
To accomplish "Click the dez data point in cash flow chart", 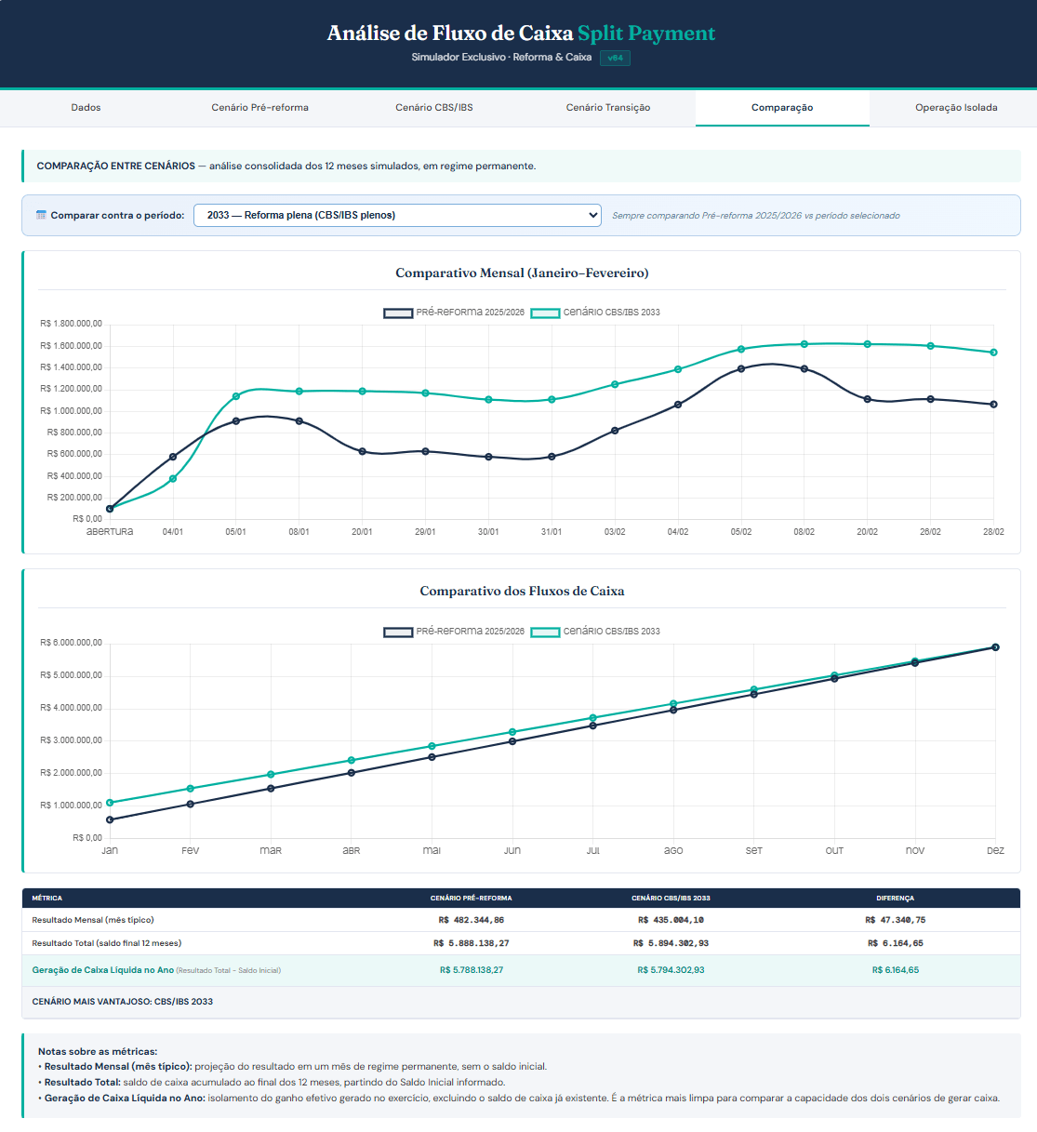I will click(x=995, y=647).
